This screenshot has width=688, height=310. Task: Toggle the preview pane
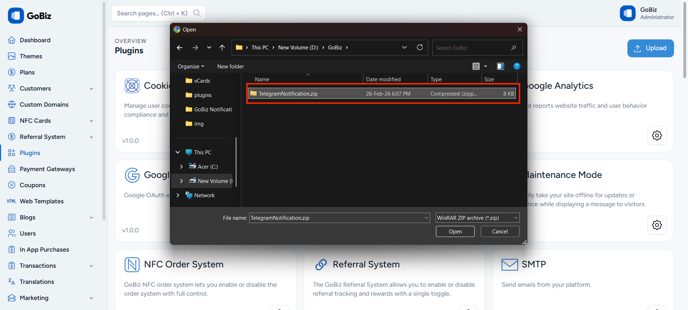click(500, 66)
